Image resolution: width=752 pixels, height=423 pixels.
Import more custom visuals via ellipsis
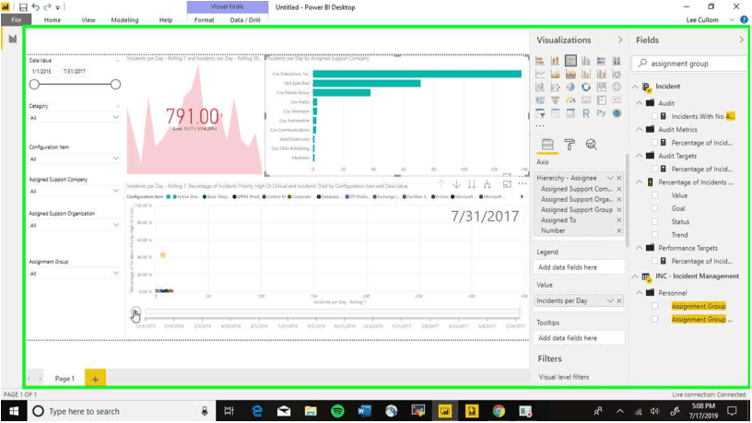click(x=540, y=126)
